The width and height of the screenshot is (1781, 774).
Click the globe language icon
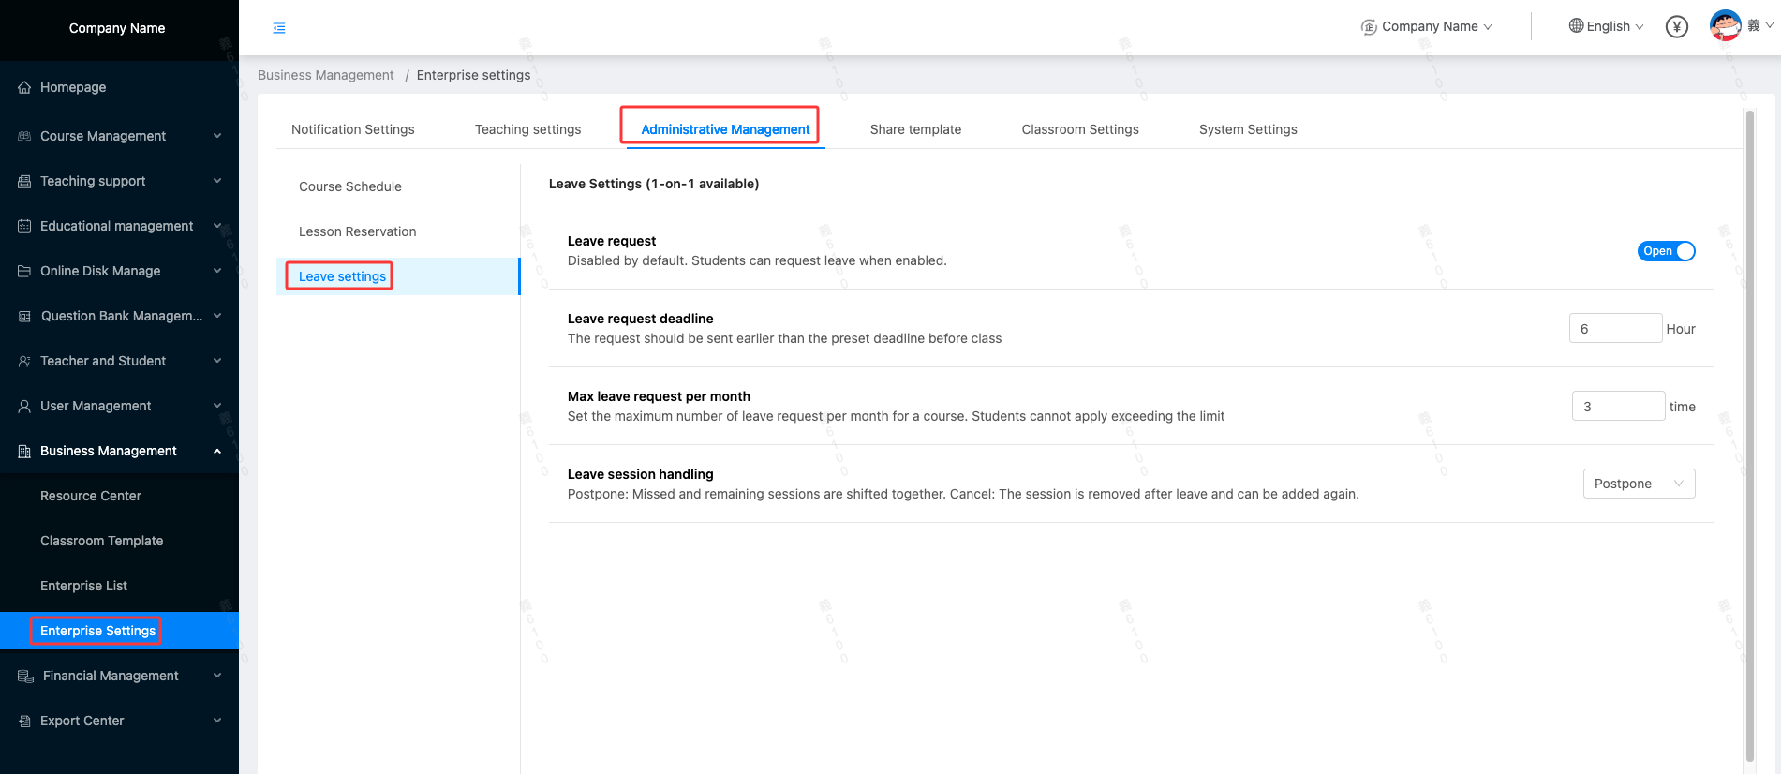click(x=1576, y=26)
